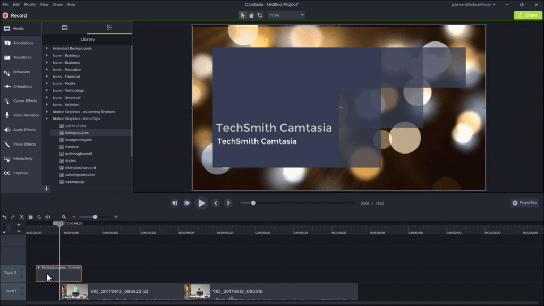Expand Icons - Business folder
The image size is (544, 306).
(47, 63)
